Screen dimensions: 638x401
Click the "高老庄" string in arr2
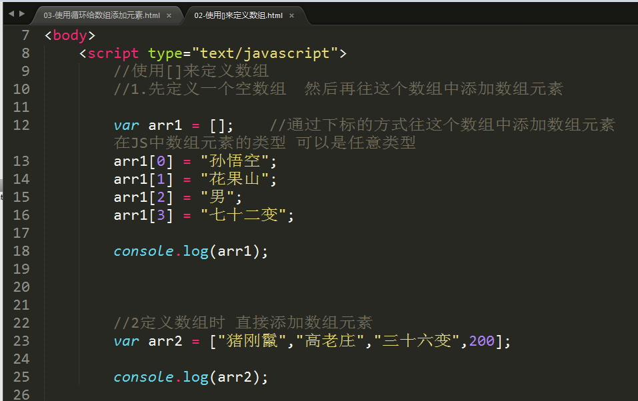point(330,341)
